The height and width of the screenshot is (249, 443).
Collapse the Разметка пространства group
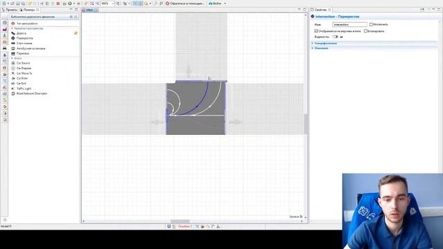[12, 28]
